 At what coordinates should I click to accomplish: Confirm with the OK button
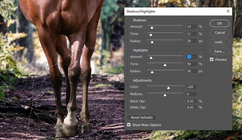(220, 23)
